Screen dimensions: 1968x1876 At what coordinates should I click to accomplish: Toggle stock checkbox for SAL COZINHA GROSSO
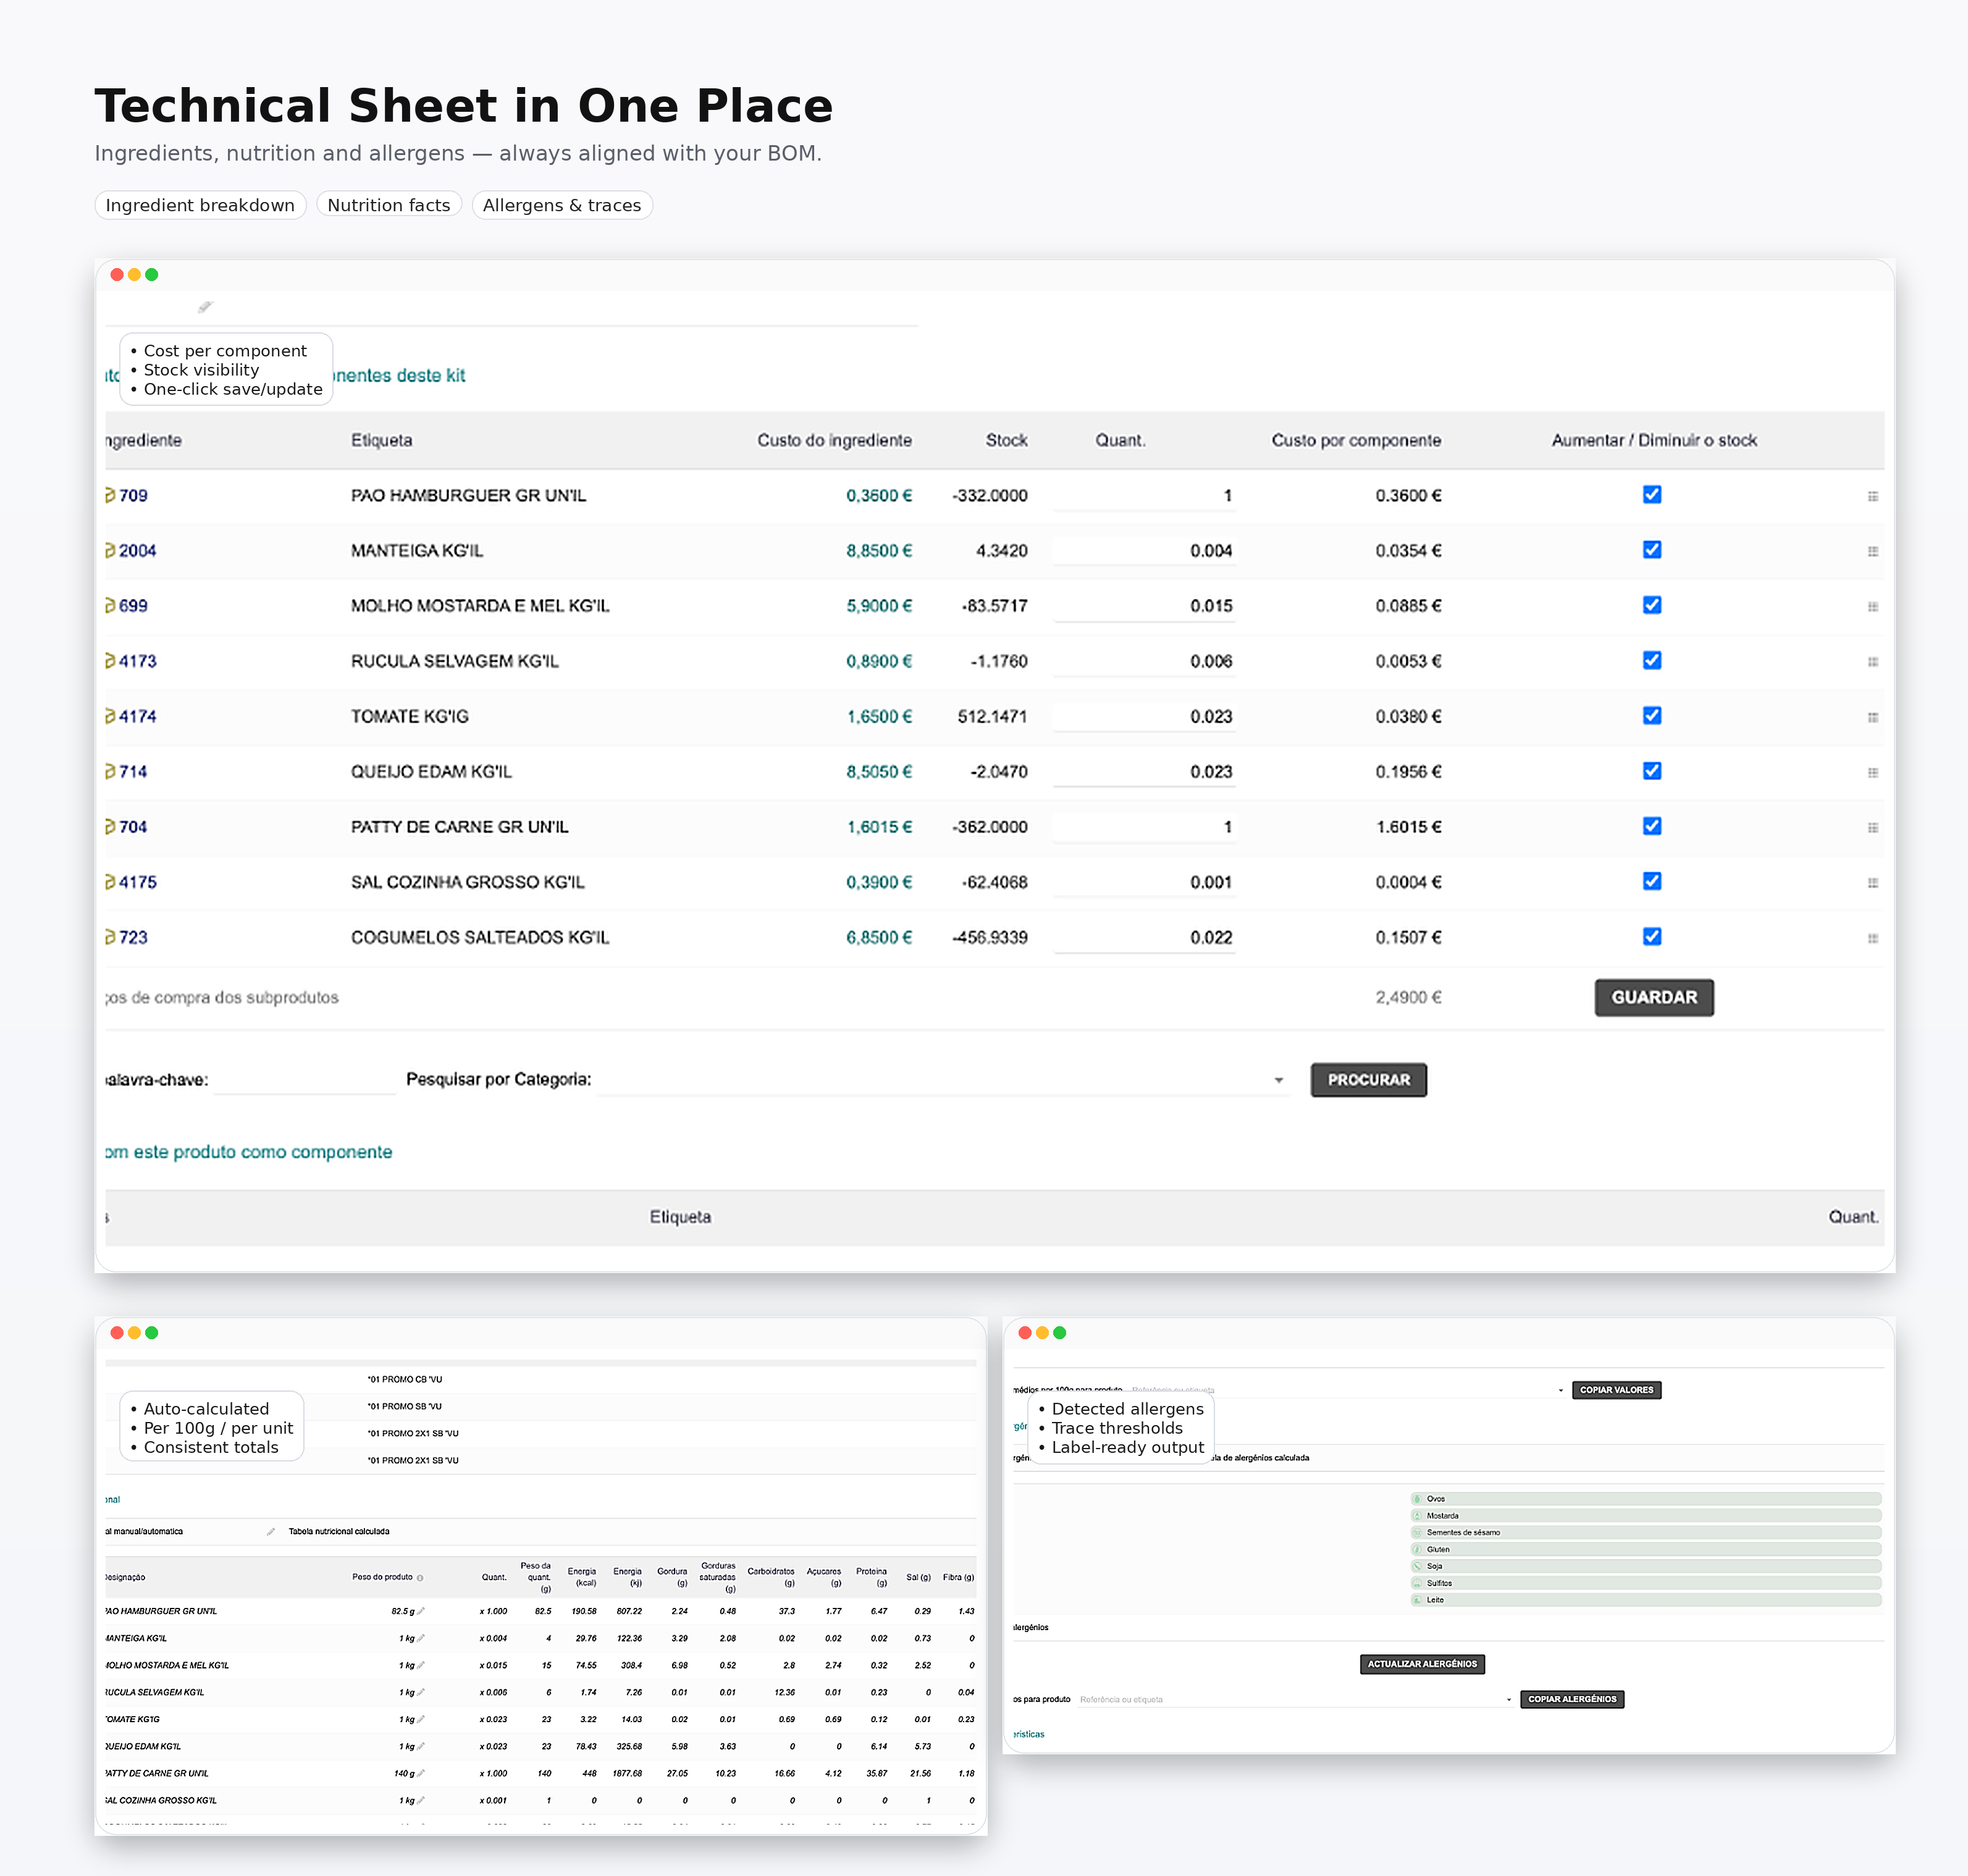point(1652,881)
